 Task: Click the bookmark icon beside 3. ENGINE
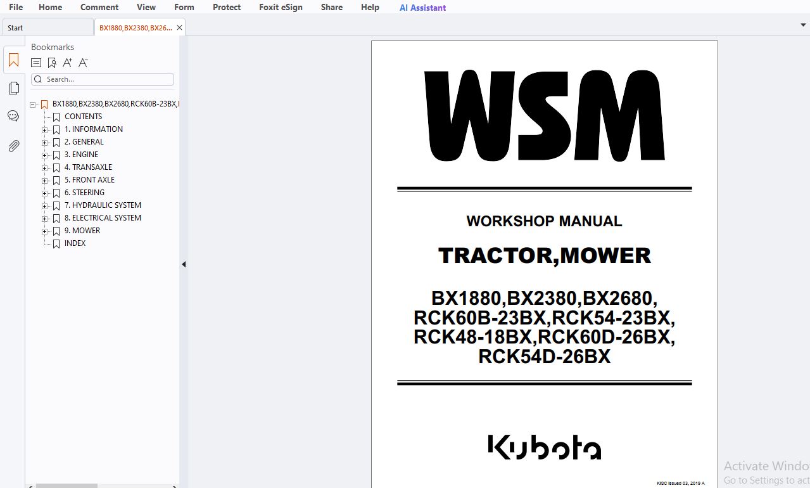click(56, 155)
